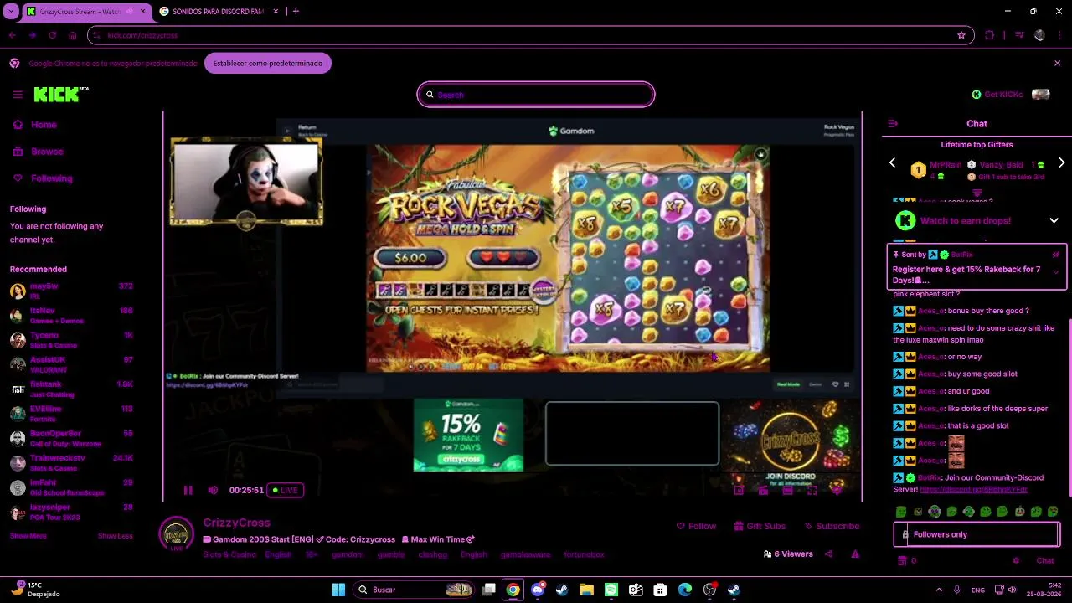Open Slots & Casino category tag
Viewport: 1072px width, 603px height.
coord(229,554)
